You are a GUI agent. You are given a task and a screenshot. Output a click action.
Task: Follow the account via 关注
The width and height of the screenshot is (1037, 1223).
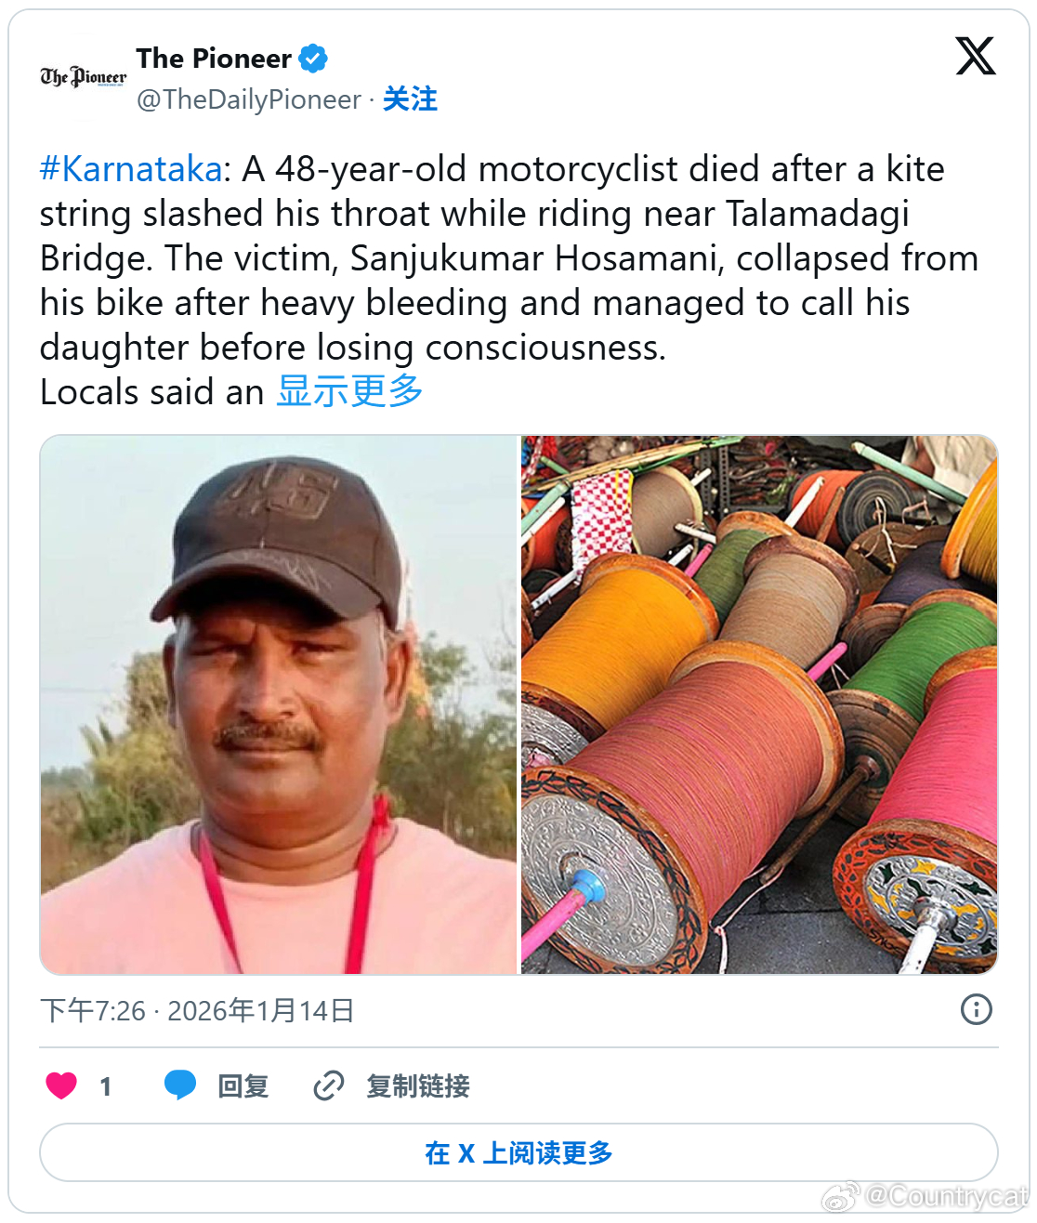[410, 99]
